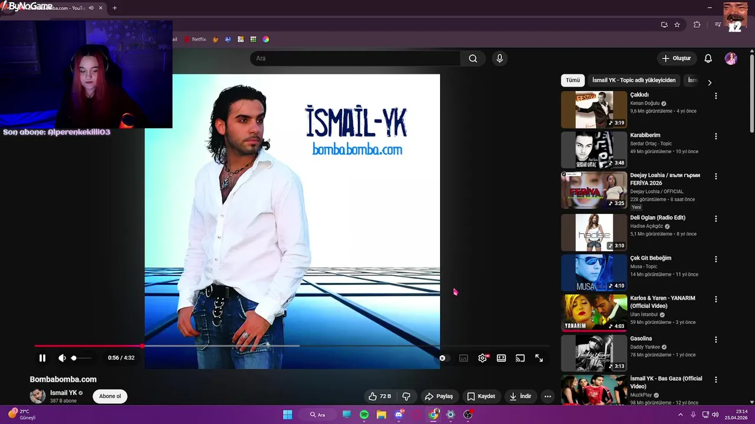Open the rainbow circle bookmark icon
The height and width of the screenshot is (424, 755).
[266, 39]
